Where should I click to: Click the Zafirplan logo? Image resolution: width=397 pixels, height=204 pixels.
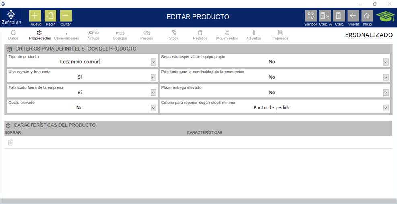[x=11, y=17]
